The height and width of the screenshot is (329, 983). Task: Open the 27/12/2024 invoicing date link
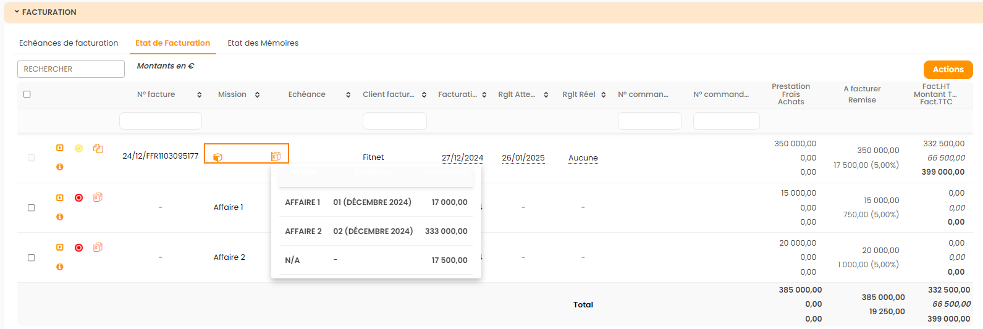pos(462,158)
